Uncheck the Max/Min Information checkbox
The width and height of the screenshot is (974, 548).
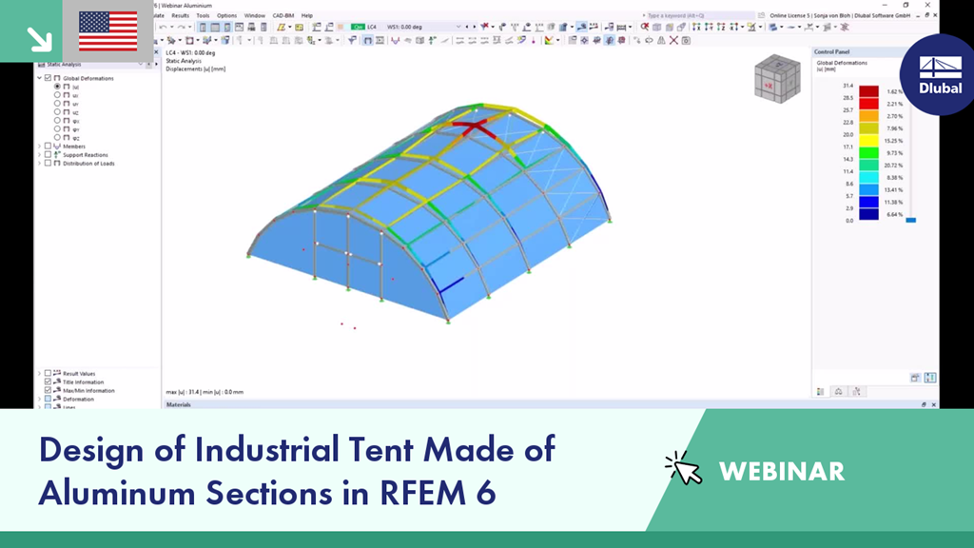pos(48,391)
